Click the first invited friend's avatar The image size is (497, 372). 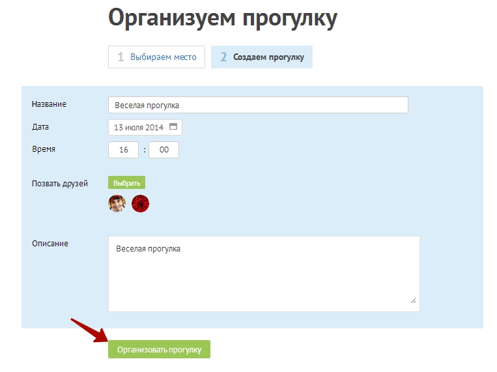tap(117, 204)
